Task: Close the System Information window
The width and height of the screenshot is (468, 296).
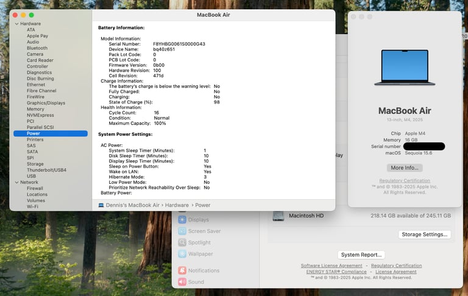Action: click(15, 15)
